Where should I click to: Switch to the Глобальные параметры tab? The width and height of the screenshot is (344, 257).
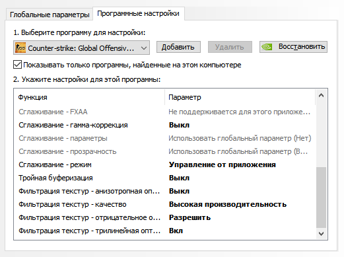[x=50, y=15]
